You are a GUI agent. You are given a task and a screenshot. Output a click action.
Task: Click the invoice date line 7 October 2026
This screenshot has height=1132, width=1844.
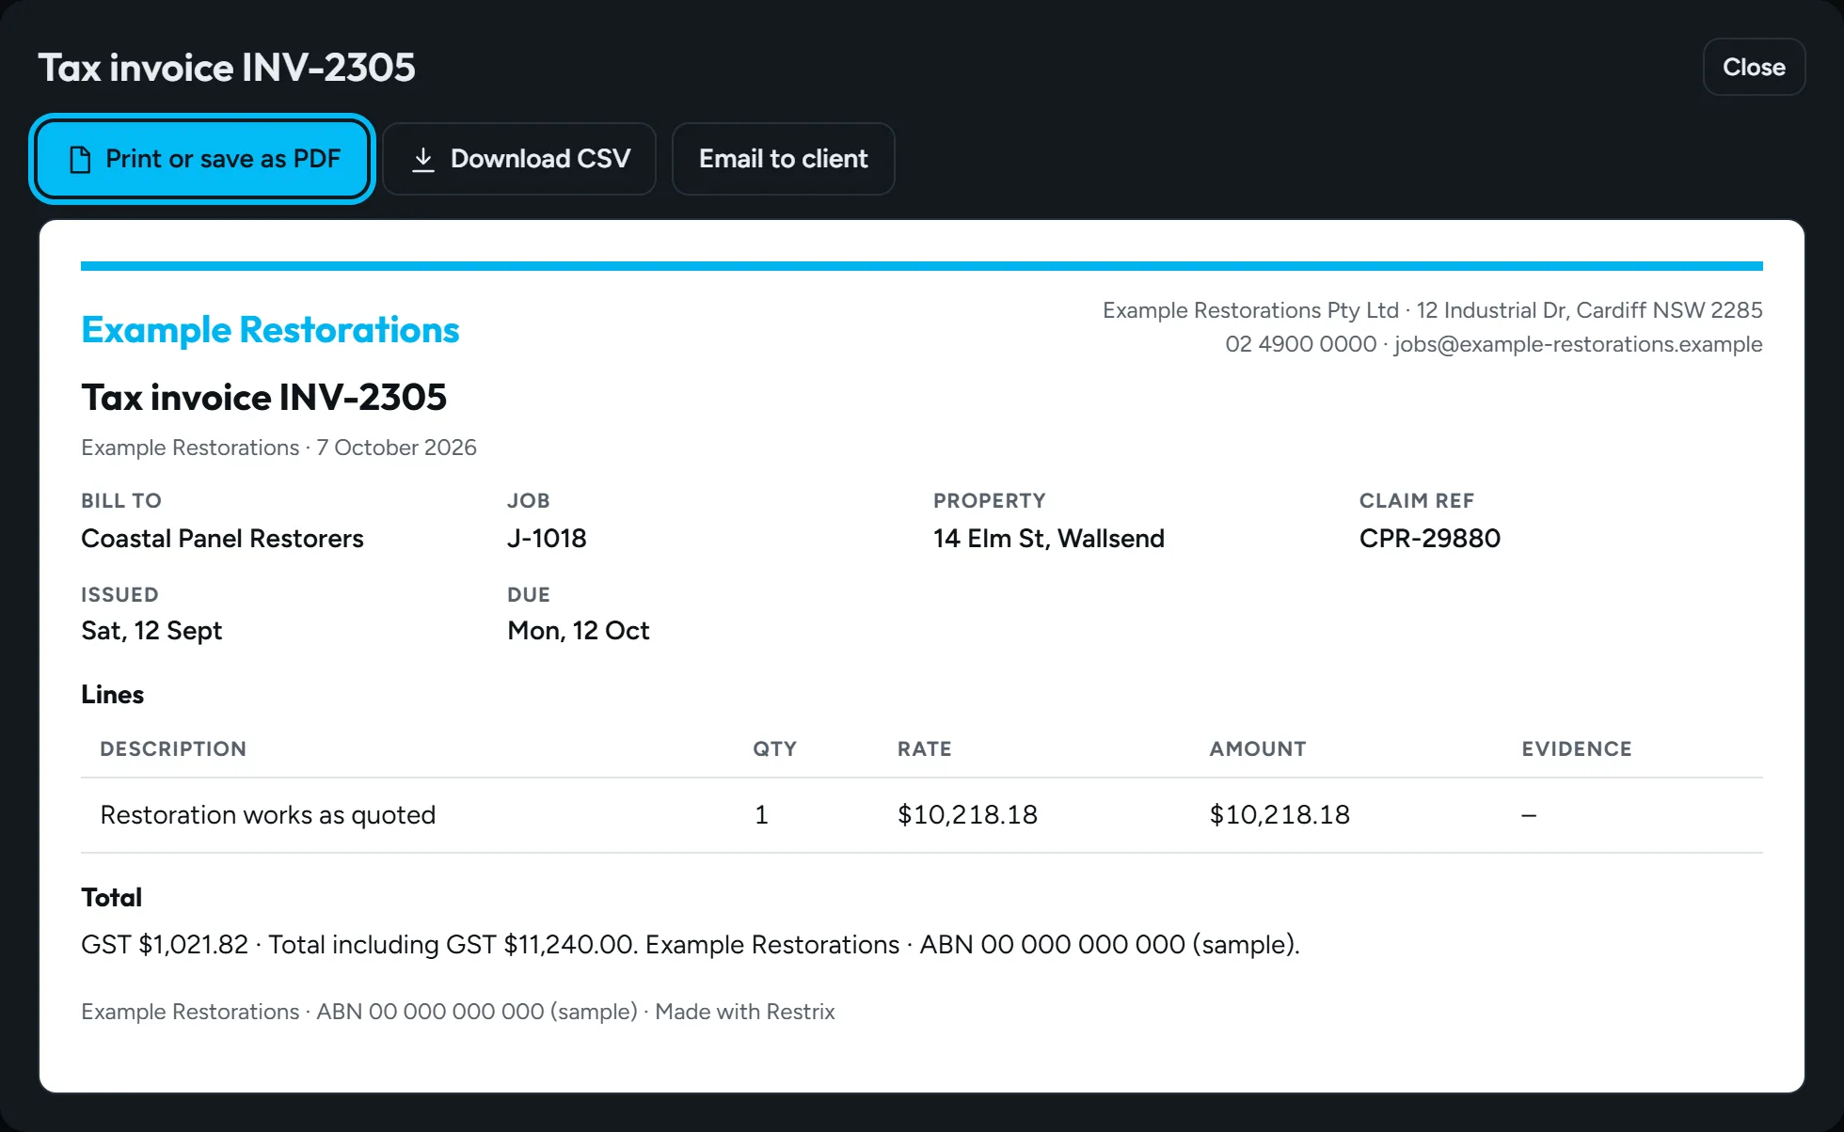[278, 448]
